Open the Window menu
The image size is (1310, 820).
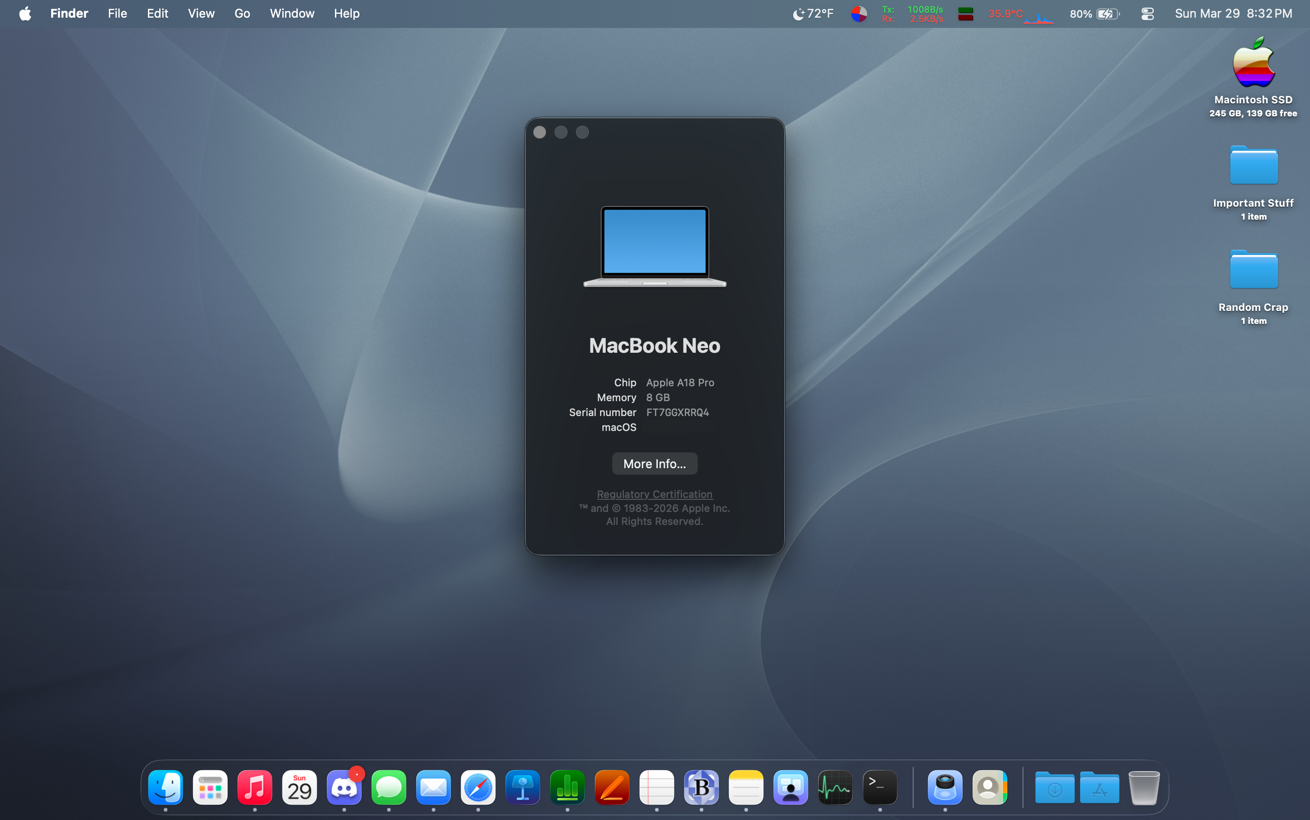292,13
